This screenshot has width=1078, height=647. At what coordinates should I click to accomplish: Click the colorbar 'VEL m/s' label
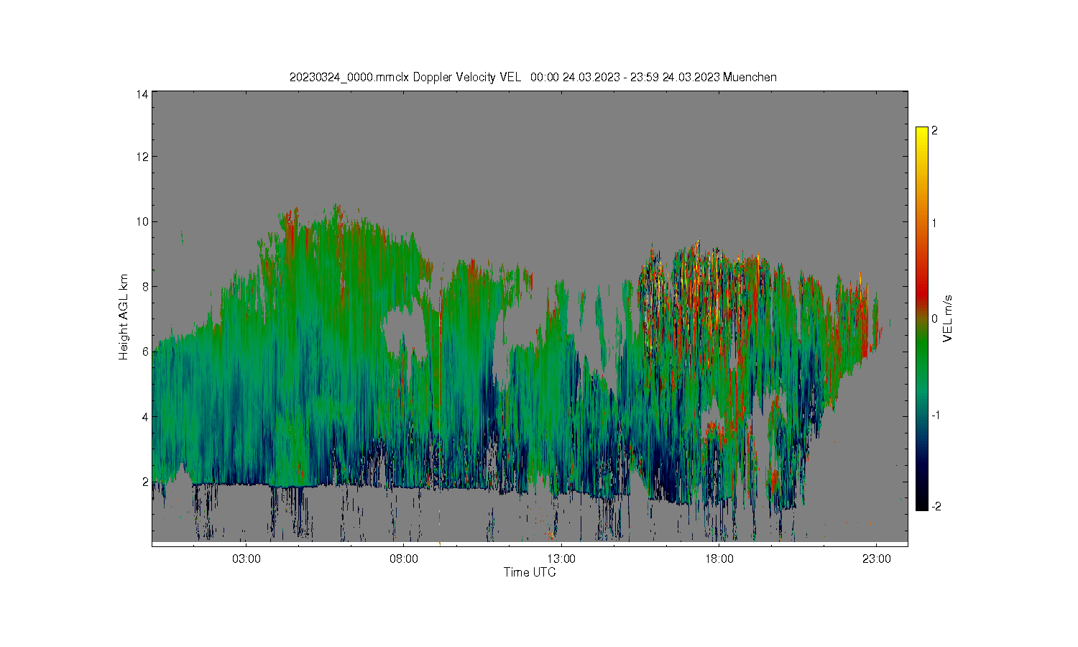tap(947, 318)
